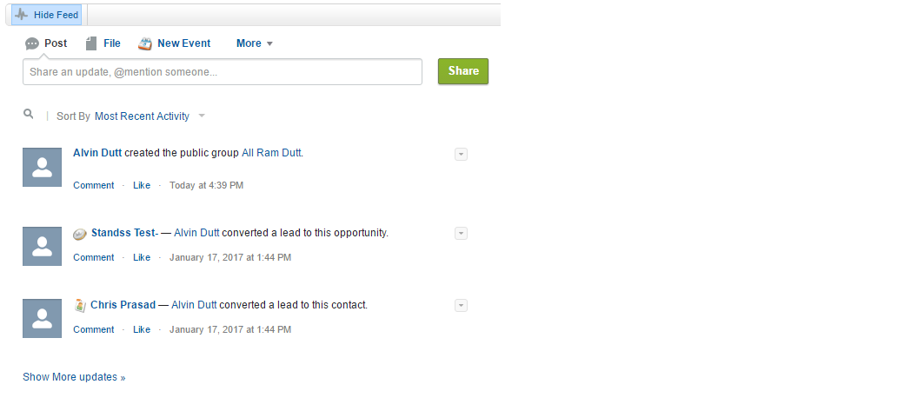This screenshot has width=904, height=411.
Task: Click the File document icon
Action: coord(91,43)
